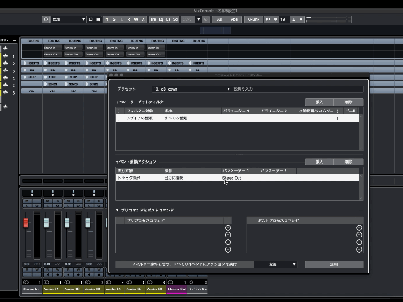The height and width of the screenshot is (302, 403).
Task: Click fourth round icon beside post-process command list
Action: point(359,249)
